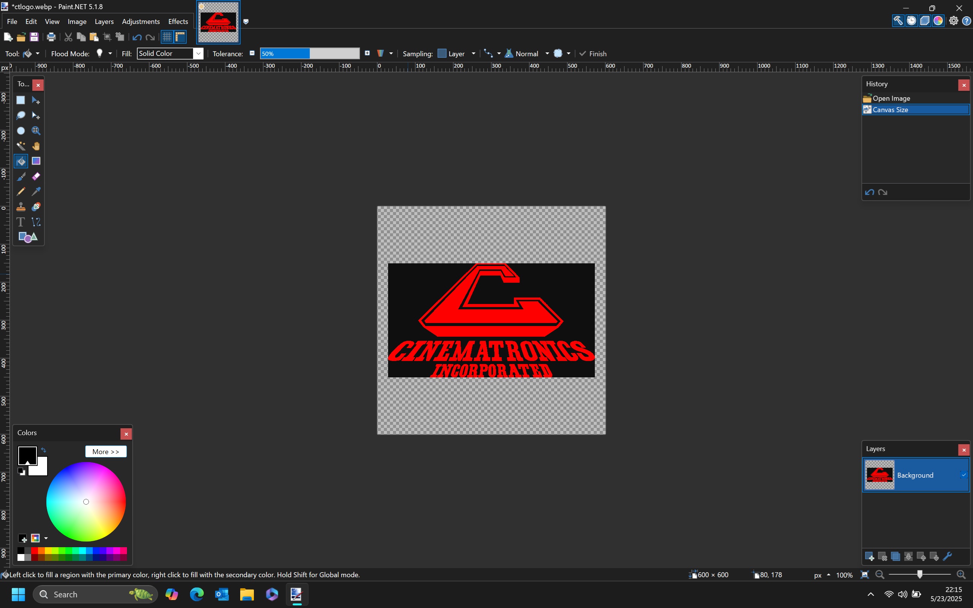
Task: Open the Effects menu
Action: click(x=178, y=21)
